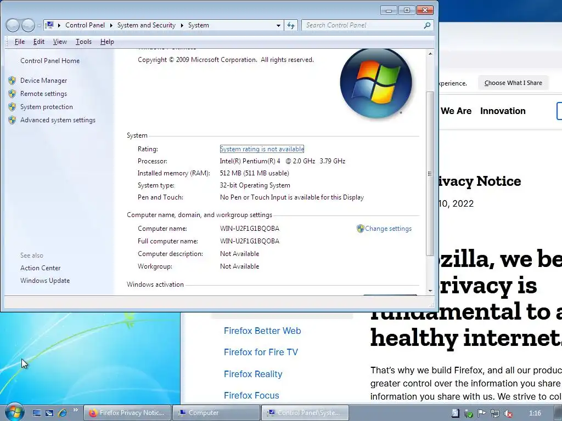Open Windows Update under See also
Image resolution: width=562 pixels, height=421 pixels.
45,281
